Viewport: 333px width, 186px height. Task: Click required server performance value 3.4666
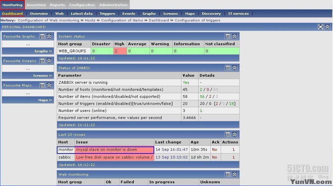click(x=189, y=118)
